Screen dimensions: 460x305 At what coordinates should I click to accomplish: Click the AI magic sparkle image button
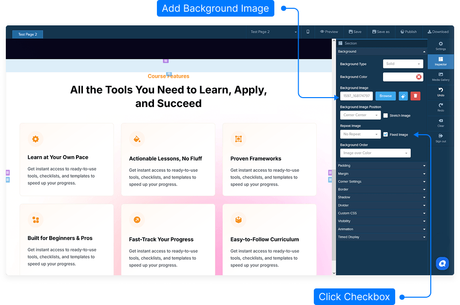pyautogui.click(x=403, y=96)
